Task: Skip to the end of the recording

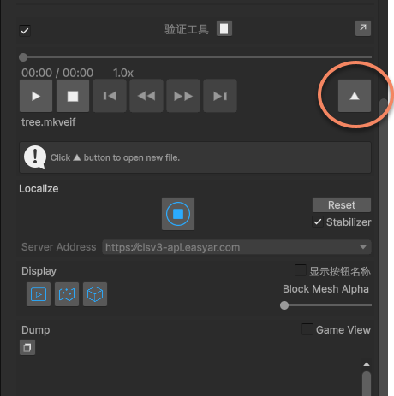Action: coord(220,96)
